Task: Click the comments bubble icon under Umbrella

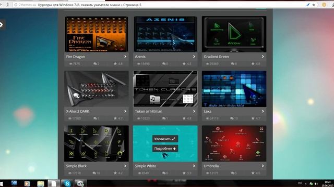Action: [233, 173]
